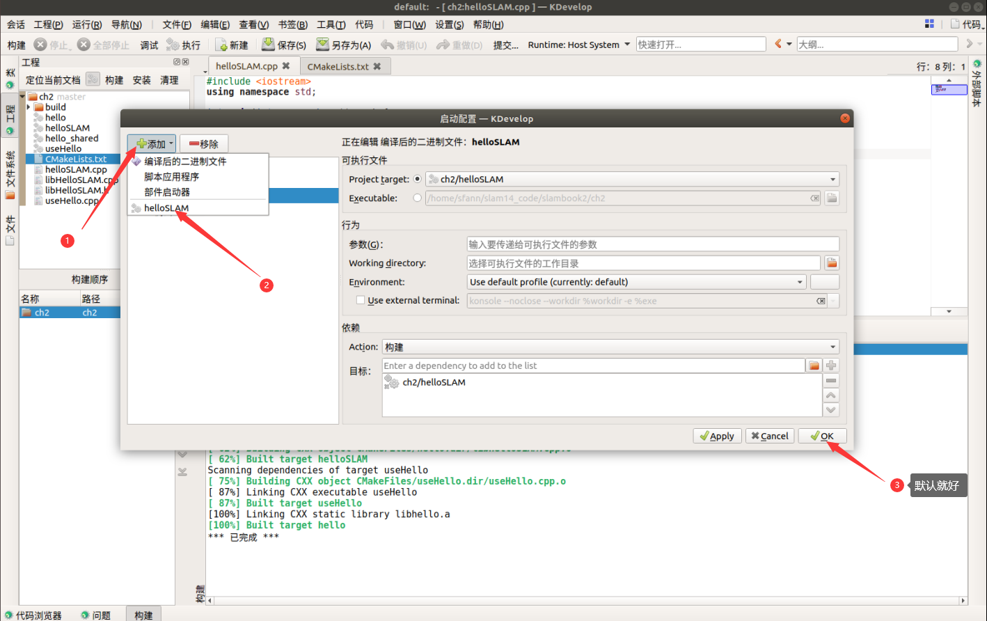Click the Execute (执行) gears icon
This screenshot has width=987, height=621.
tap(173, 45)
